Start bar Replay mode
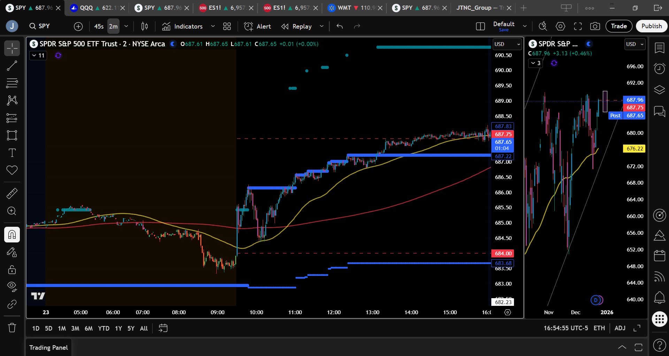Screen dimensions: 669x356 coord(297,26)
